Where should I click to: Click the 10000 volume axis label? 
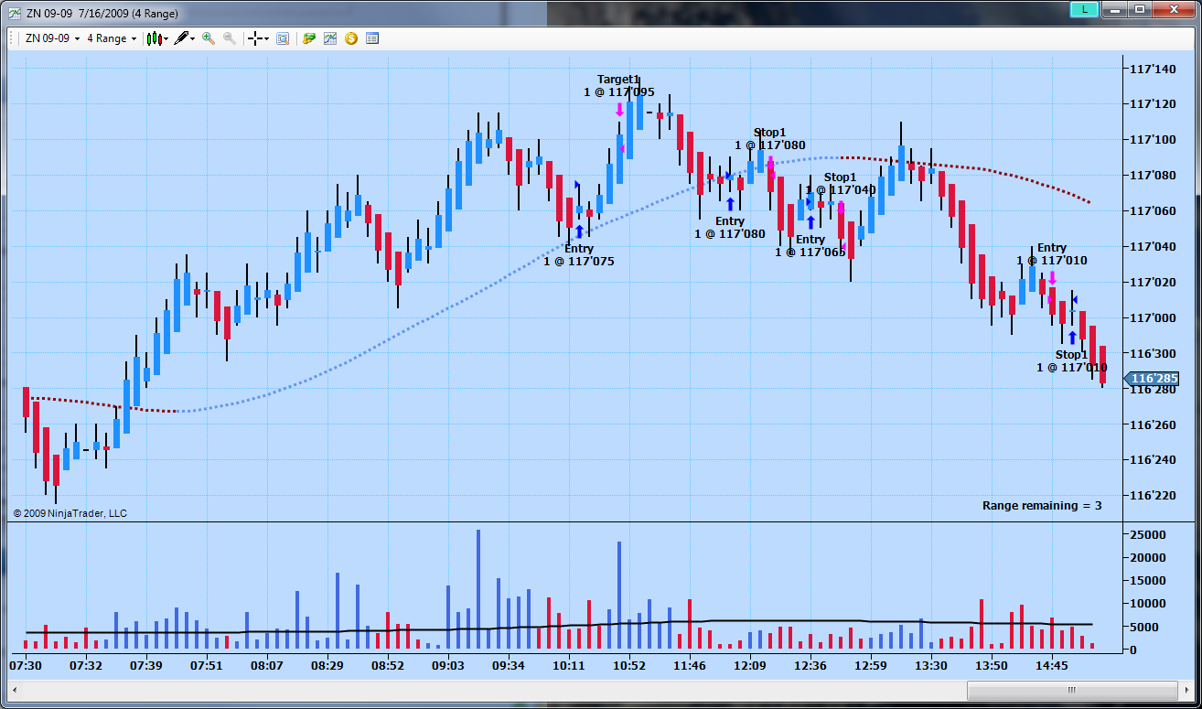[x=1148, y=604]
